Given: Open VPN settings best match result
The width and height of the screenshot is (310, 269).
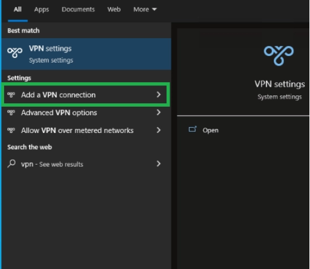Looking at the screenshot, I should tap(86, 54).
